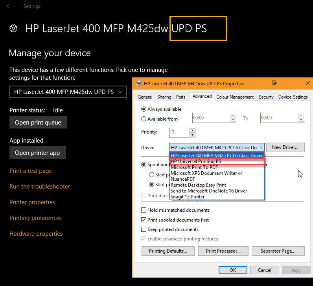Select Microsoft Print To PDF driver
313x286 pixels.
194,167
